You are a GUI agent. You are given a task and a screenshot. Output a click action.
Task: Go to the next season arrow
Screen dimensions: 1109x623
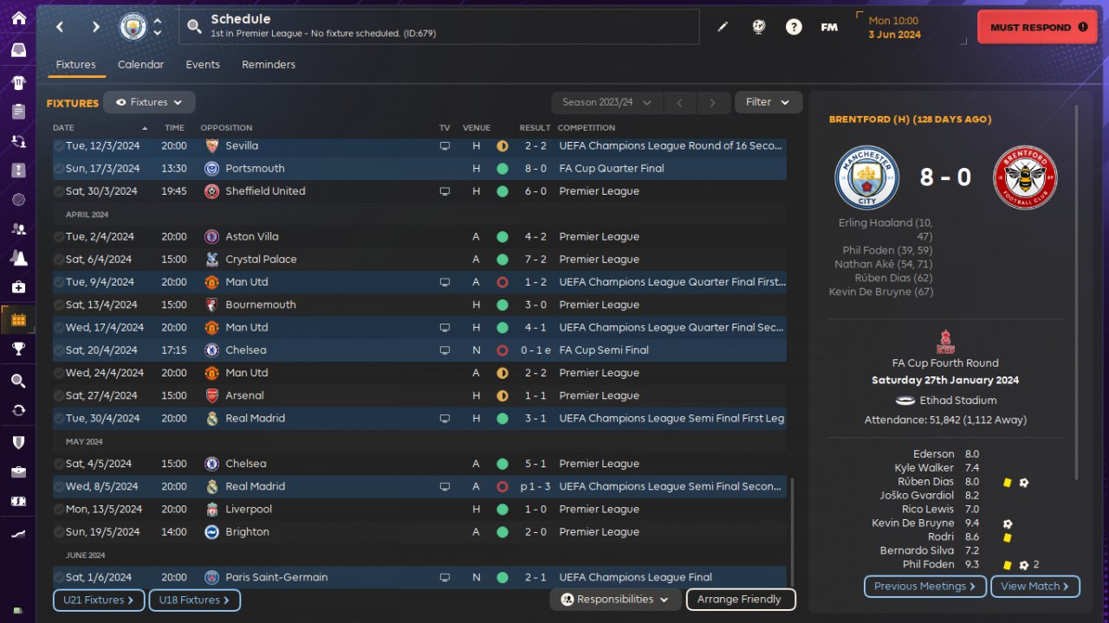pyautogui.click(x=713, y=102)
